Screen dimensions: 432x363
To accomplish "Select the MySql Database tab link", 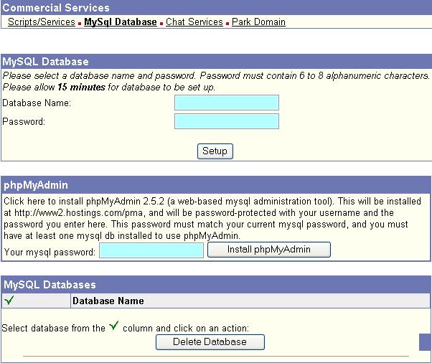I will click(x=121, y=22).
